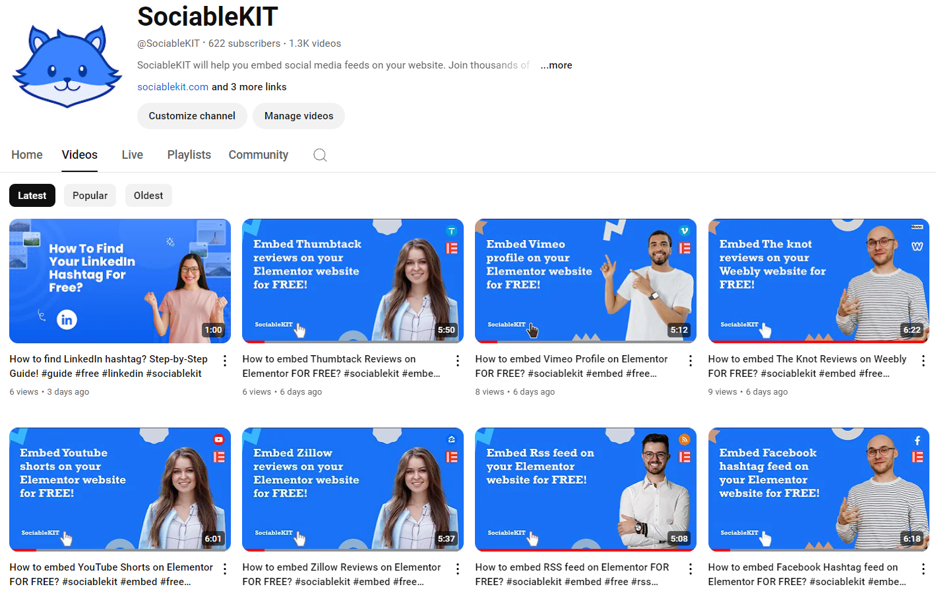Go to the Live tab

pyautogui.click(x=133, y=155)
